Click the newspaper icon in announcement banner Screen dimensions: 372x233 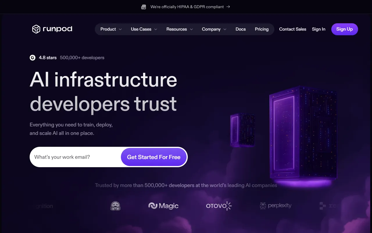[x=144, y=7]
